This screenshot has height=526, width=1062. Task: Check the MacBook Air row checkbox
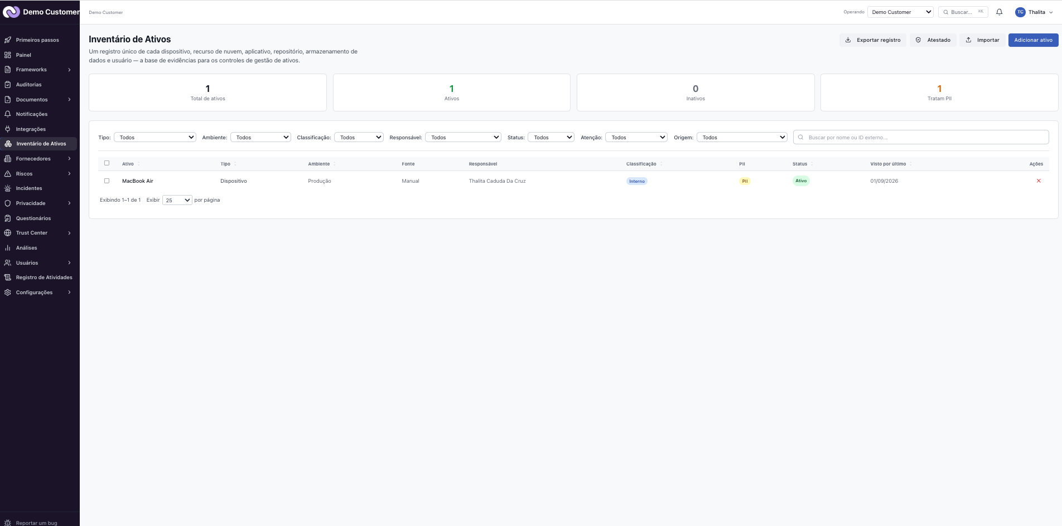tap(107, 181)
